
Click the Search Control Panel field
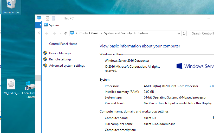(202, 33)
